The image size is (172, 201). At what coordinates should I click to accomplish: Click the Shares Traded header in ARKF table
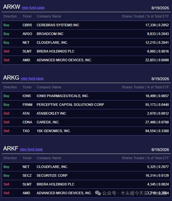click(x=133, y=158)
